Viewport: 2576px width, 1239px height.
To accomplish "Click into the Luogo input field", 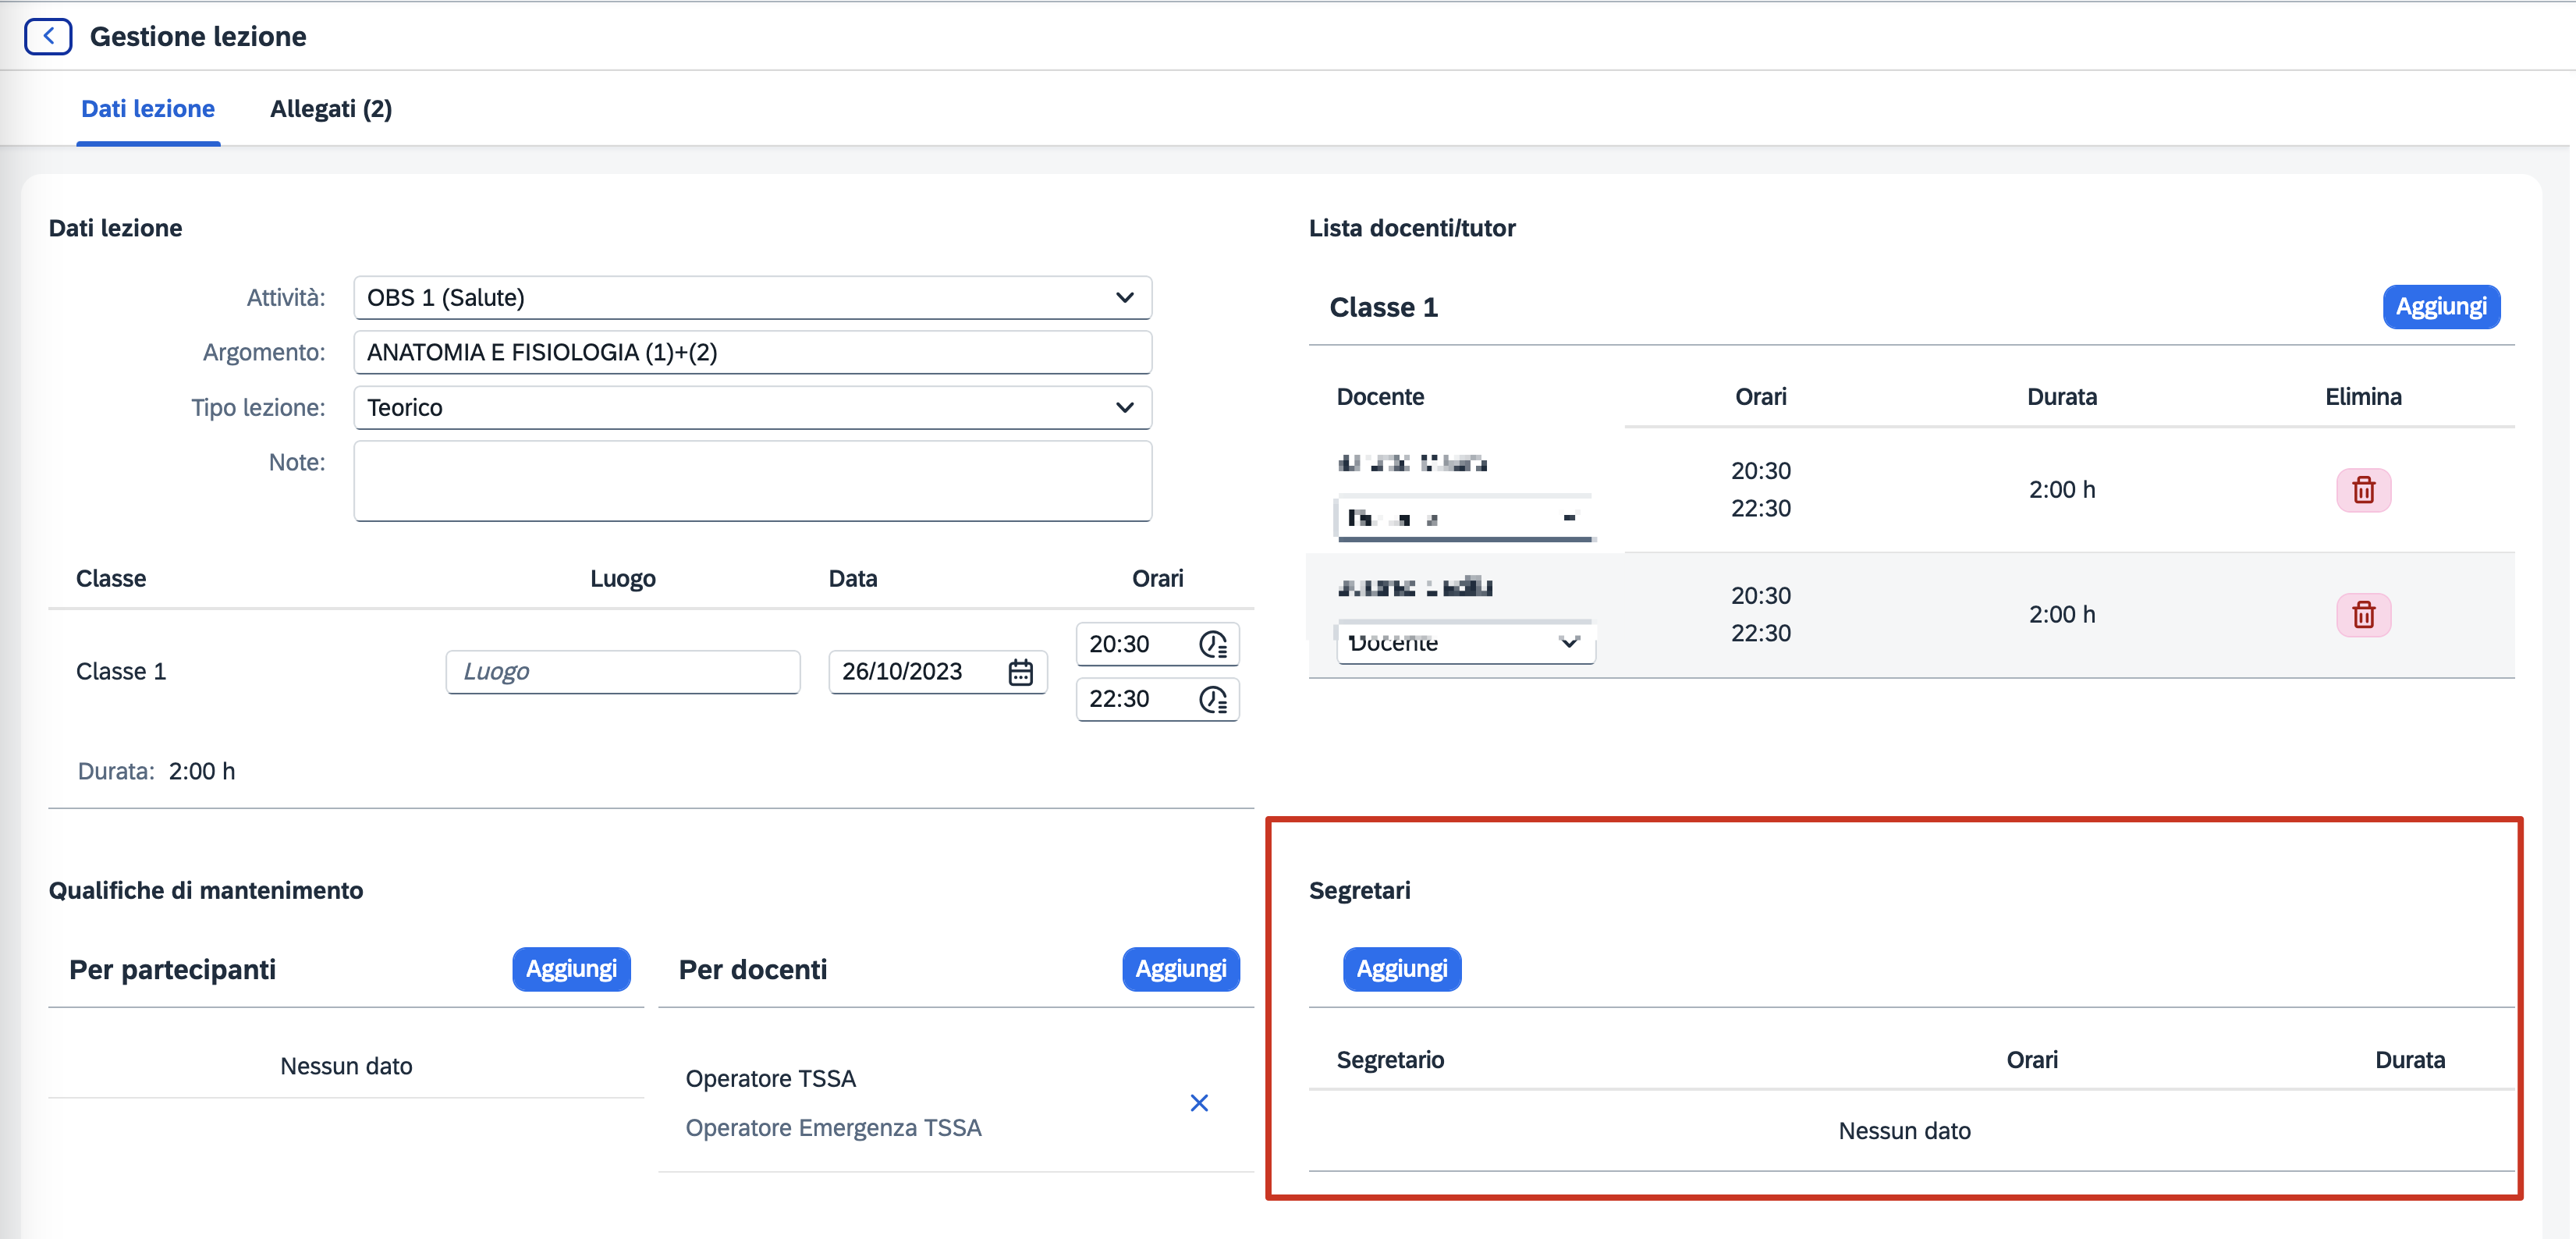I will tap(622, 672).
